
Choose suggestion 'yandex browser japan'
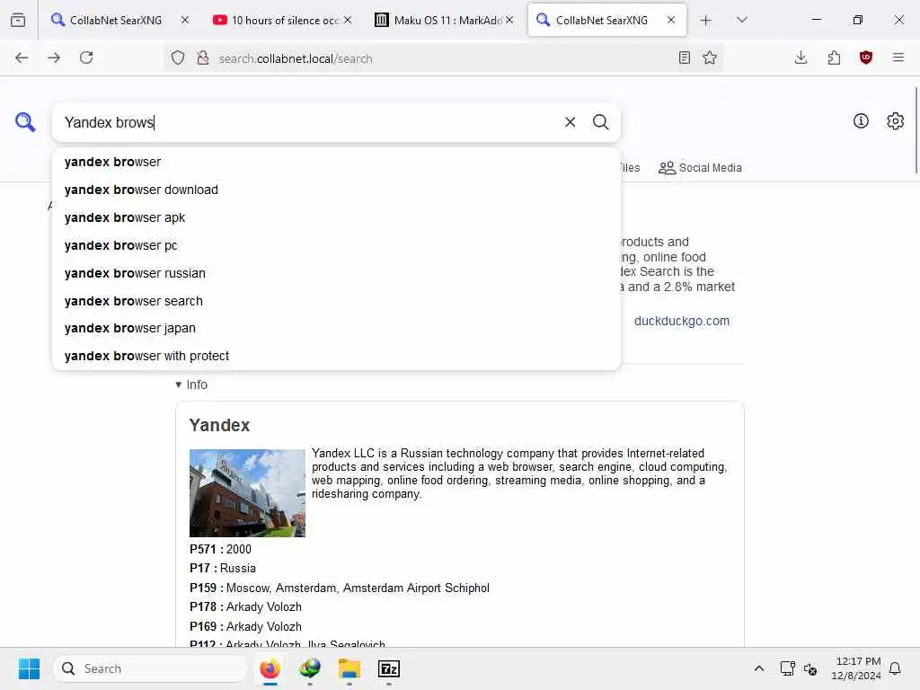pyautogui.click(x=336, y=328)
